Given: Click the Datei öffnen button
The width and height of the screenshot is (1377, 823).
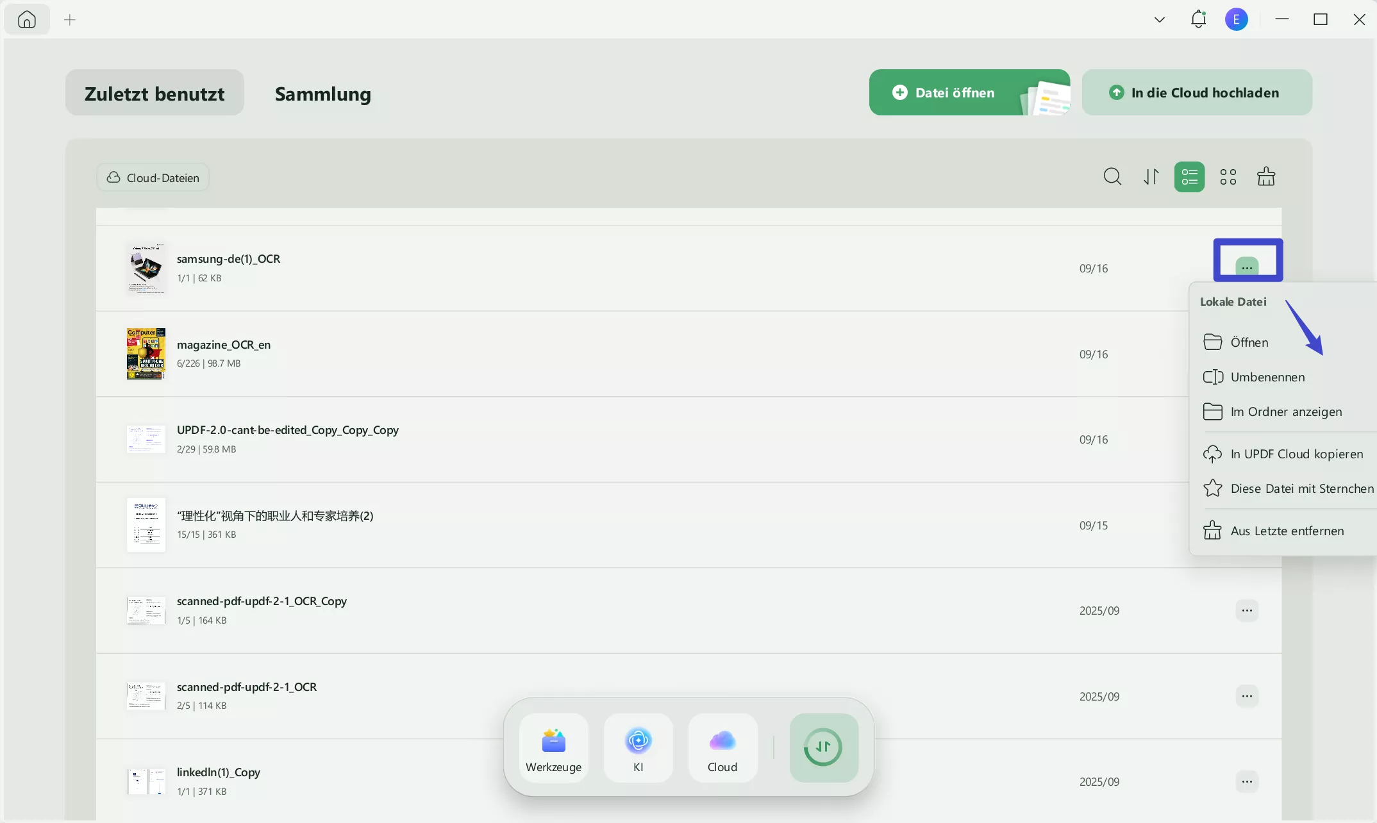Looking at the screenshot, I should tap(954, 93).
